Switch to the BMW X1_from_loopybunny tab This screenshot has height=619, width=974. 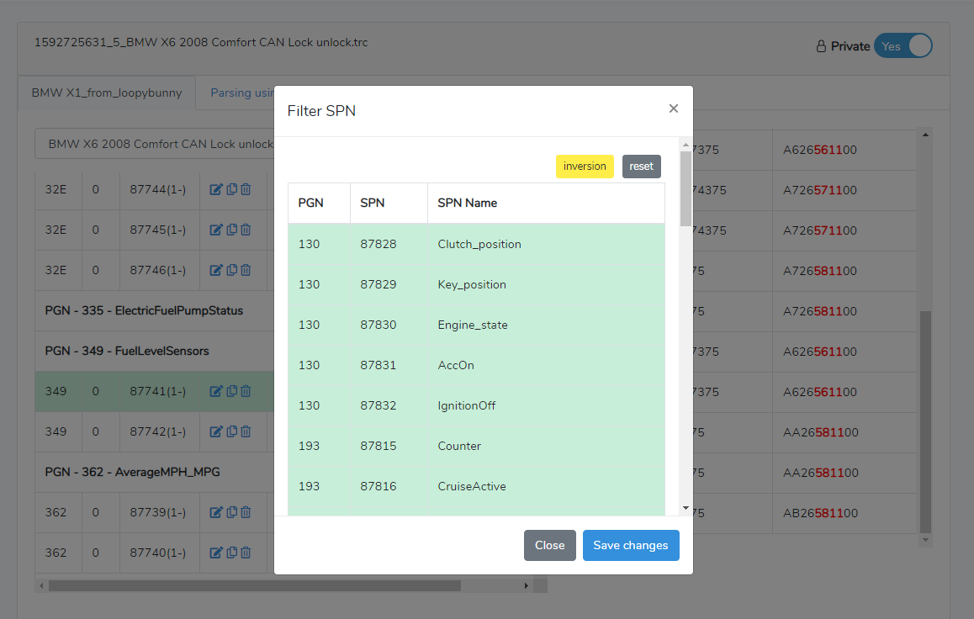tap(106, 93)
